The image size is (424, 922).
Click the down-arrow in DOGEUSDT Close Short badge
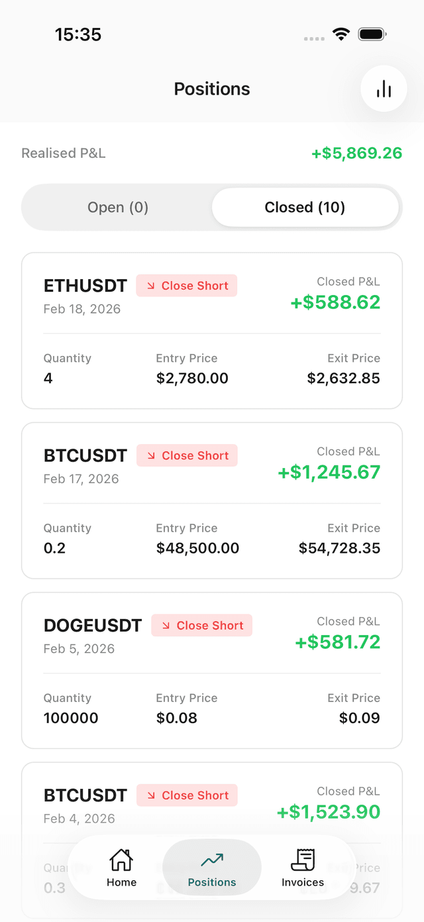[x=166, y=625]
